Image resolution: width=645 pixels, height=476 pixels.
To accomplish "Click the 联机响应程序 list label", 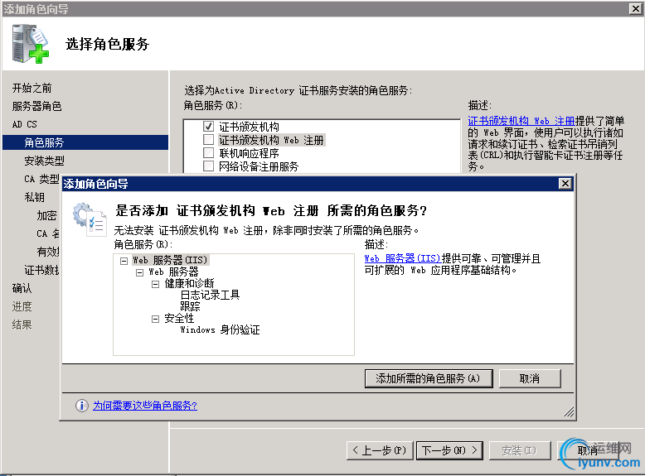I will coord(250,153).
